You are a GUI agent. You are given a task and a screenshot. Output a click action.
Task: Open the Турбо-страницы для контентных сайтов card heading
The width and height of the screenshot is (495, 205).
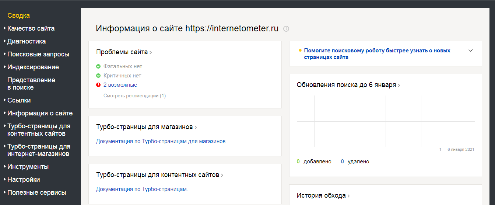tap(158, 175)
